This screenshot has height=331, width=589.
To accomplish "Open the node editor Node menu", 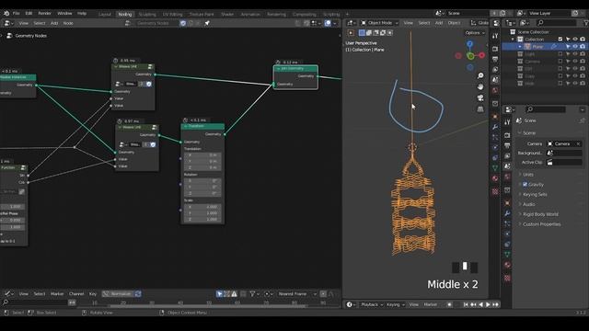I will 68,23.
